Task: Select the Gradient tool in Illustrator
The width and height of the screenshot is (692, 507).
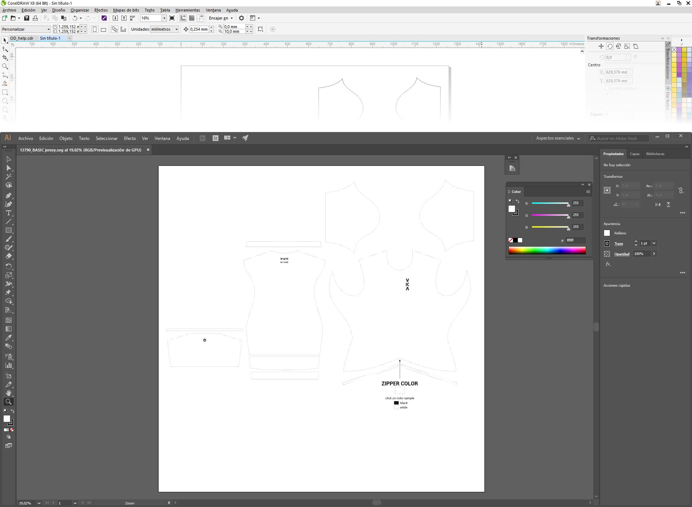Action: point(9,329)
